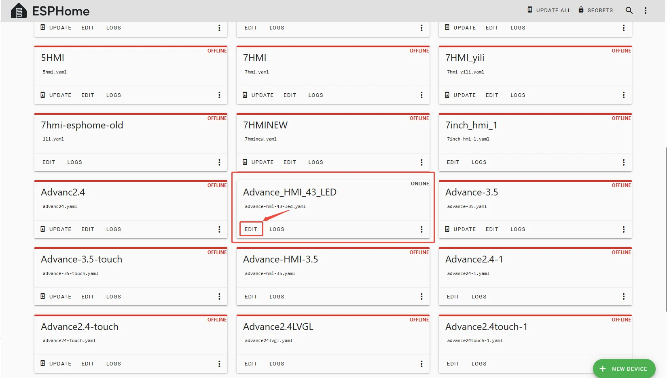Click the 7HMINEW device title
This screenshot has width=667, height=378.
(265, 125)
